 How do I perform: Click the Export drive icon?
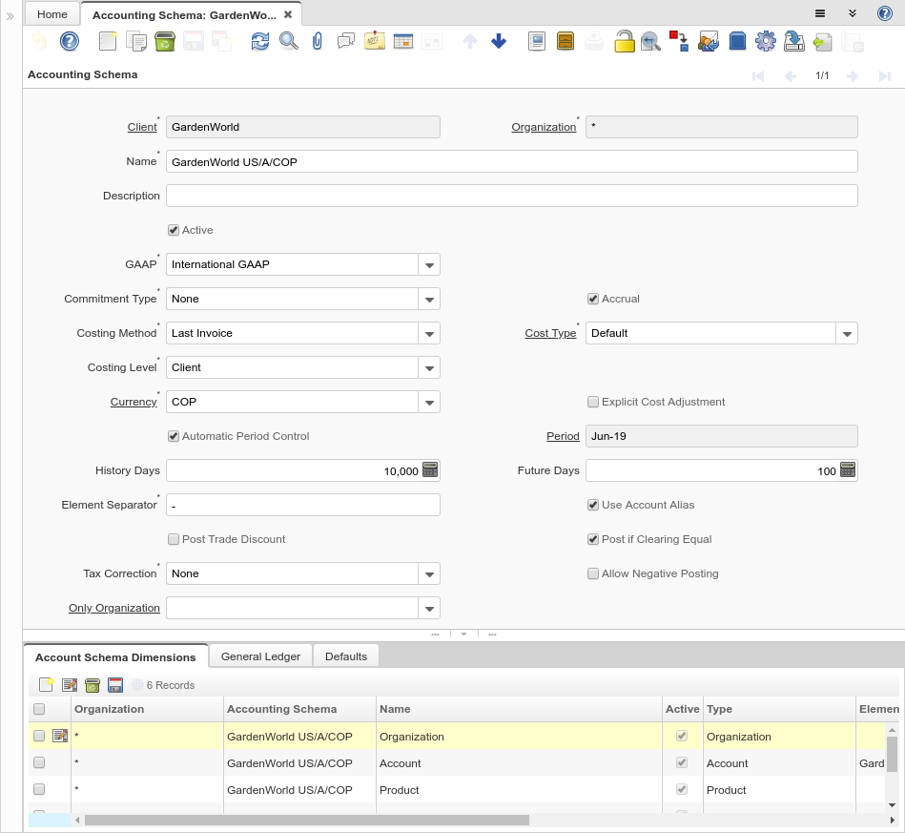[x=794, y=41]
